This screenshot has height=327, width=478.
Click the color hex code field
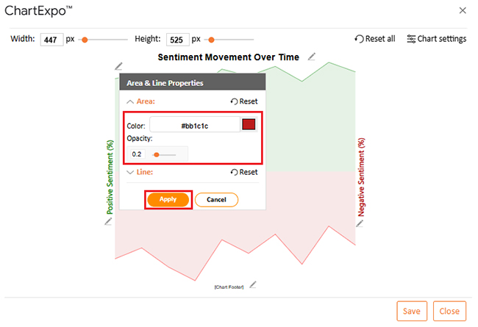tap(195, 125)
